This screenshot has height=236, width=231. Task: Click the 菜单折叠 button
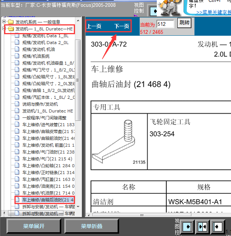click(92, 226)
